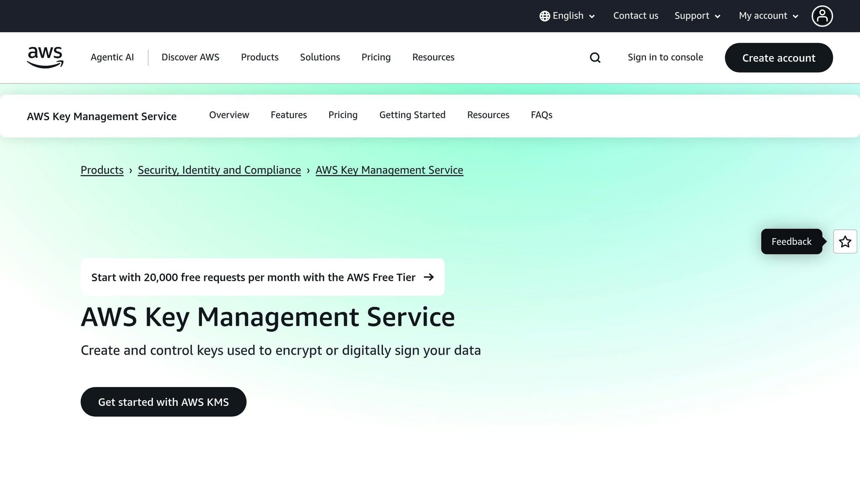Screen dimensions: 860x483
Task: Click the Feedback button
Action: point(791,241)
